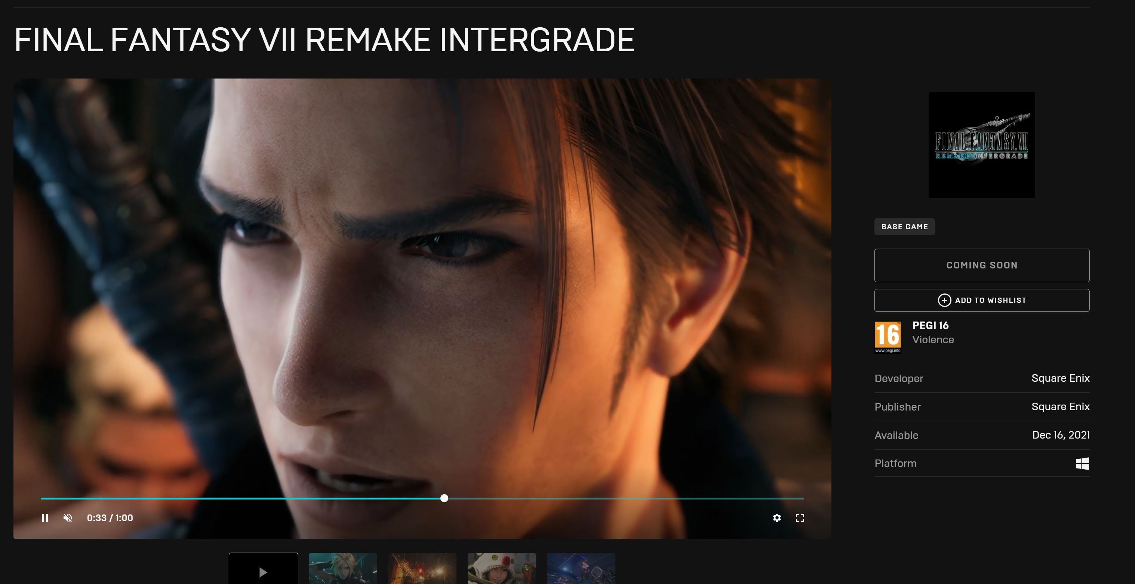Screen dimensions: 1135x584
Task: Click the Publisher label
Action: (898, 407)
